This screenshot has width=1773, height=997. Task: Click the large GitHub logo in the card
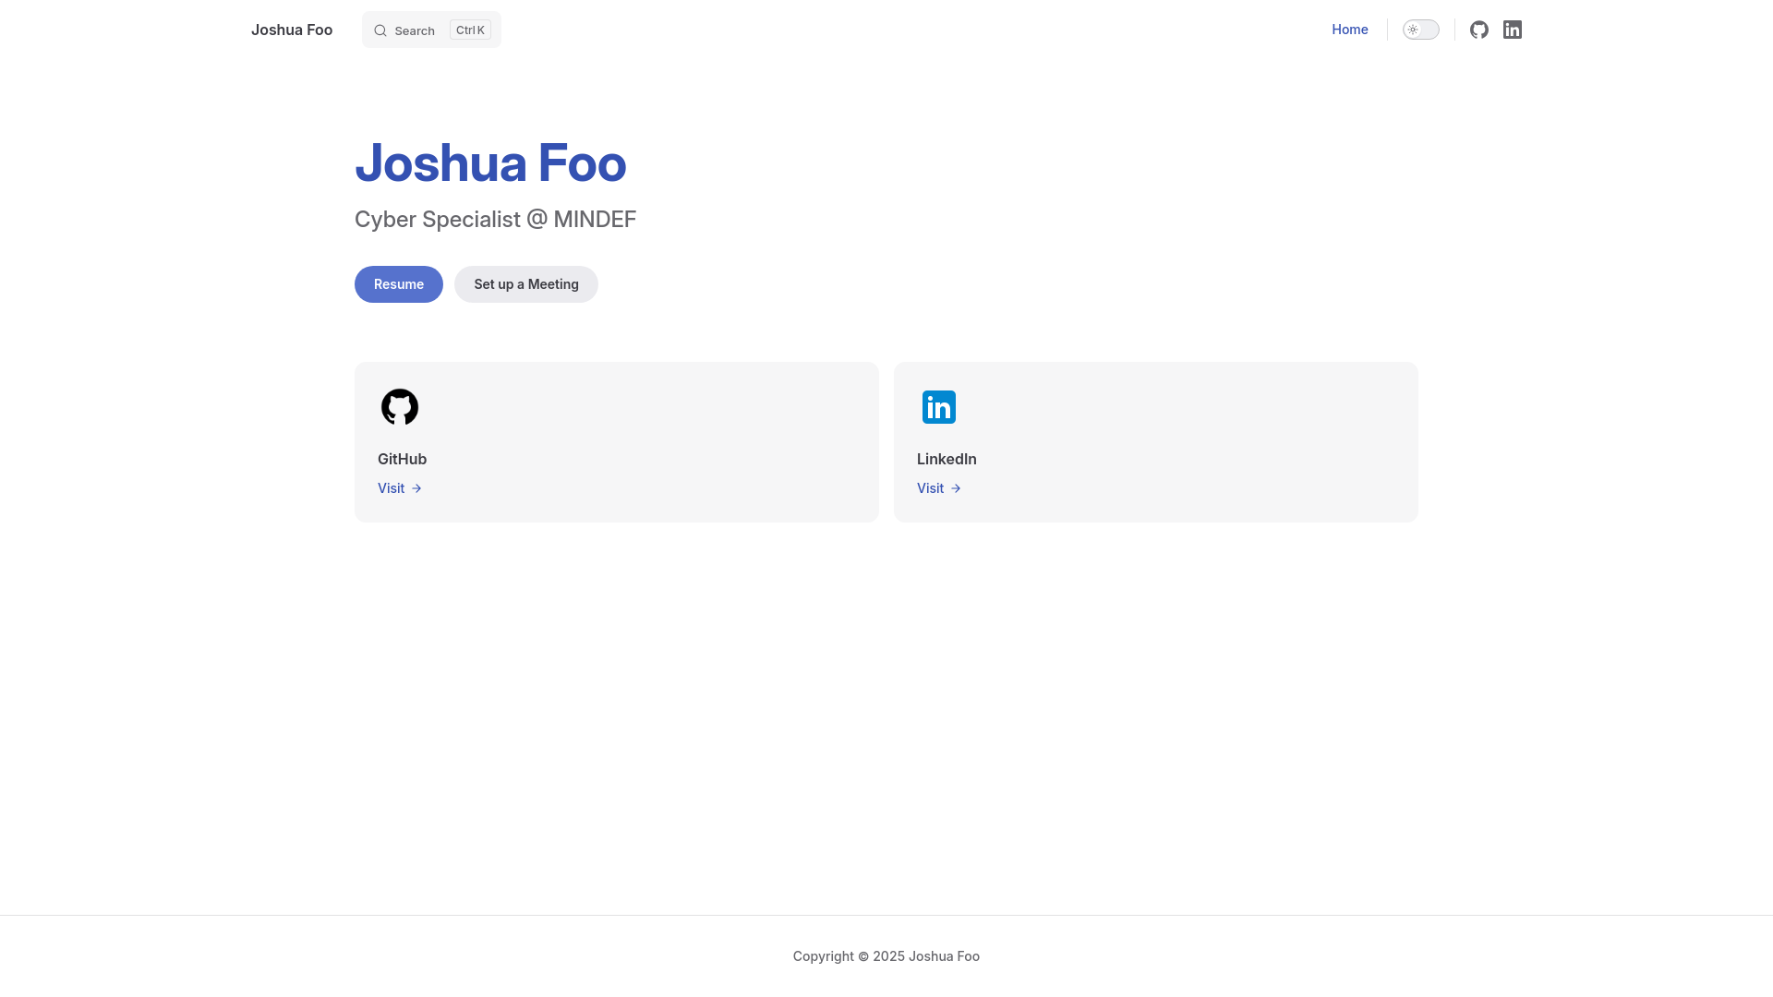pos(400,407)
